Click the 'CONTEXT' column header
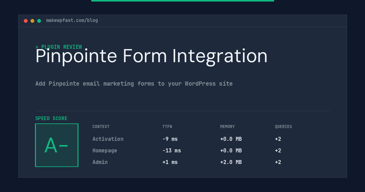 point(101,127)
